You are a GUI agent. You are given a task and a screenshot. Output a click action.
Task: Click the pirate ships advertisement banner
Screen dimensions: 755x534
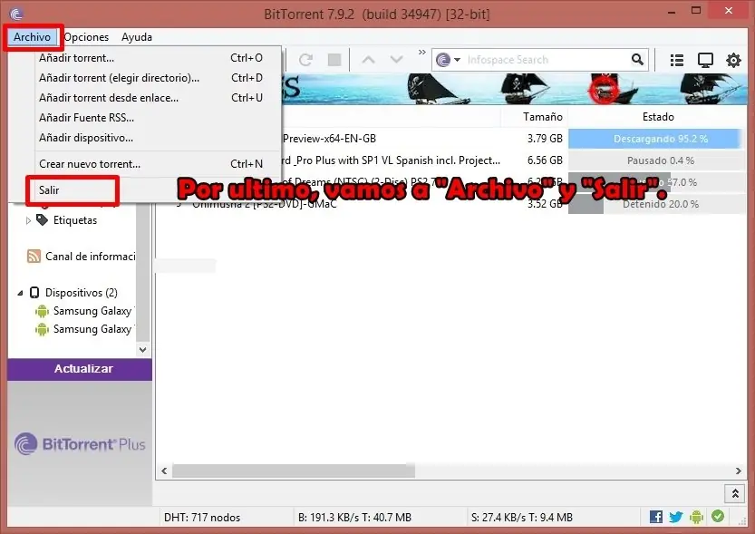point(514,89)
